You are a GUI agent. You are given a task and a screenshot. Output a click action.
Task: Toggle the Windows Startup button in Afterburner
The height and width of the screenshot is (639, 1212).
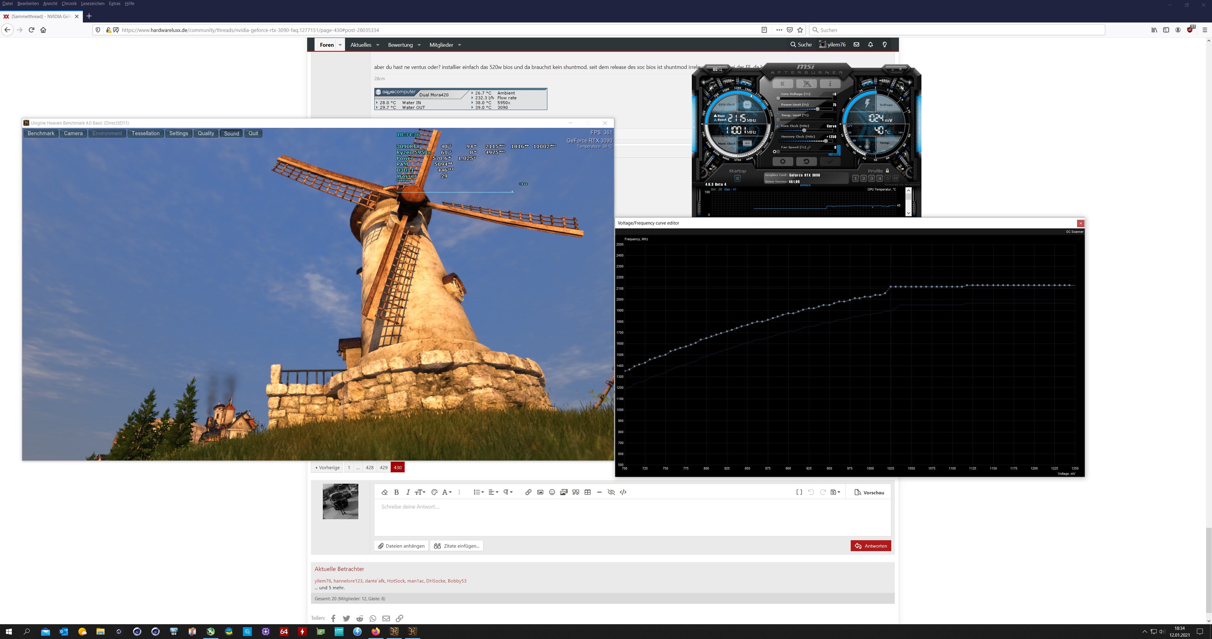[737, 178]
